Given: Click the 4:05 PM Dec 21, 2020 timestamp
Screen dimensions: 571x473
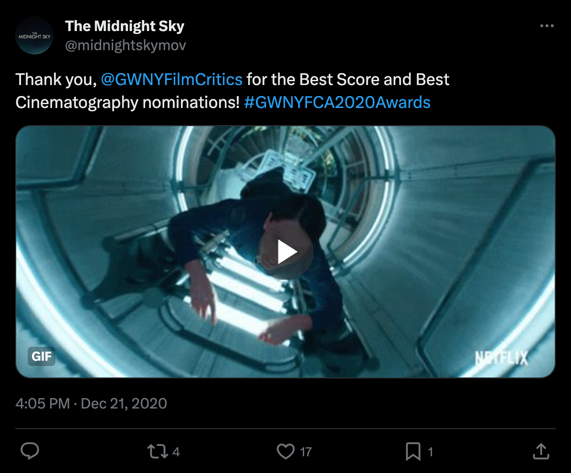Looking at the screenshot, I should click(x=91, y=403).
